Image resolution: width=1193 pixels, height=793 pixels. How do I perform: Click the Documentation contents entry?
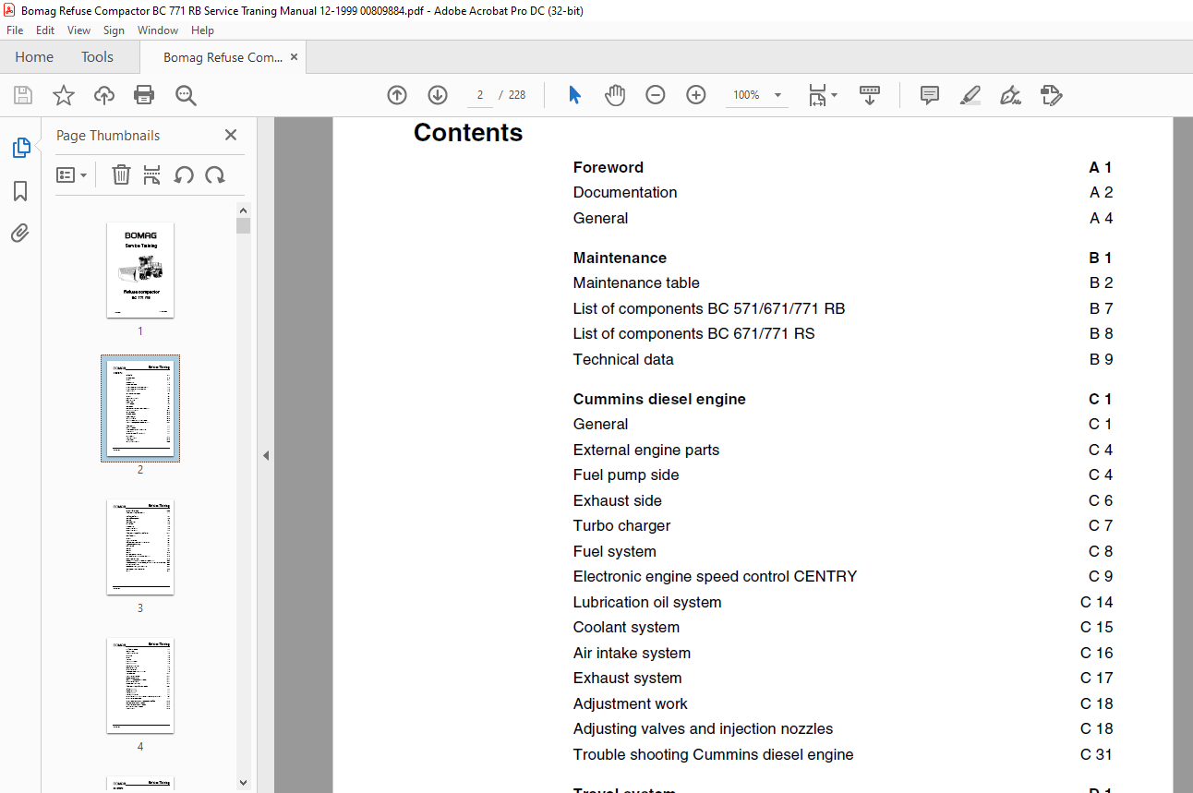click(x=625, y=192)
